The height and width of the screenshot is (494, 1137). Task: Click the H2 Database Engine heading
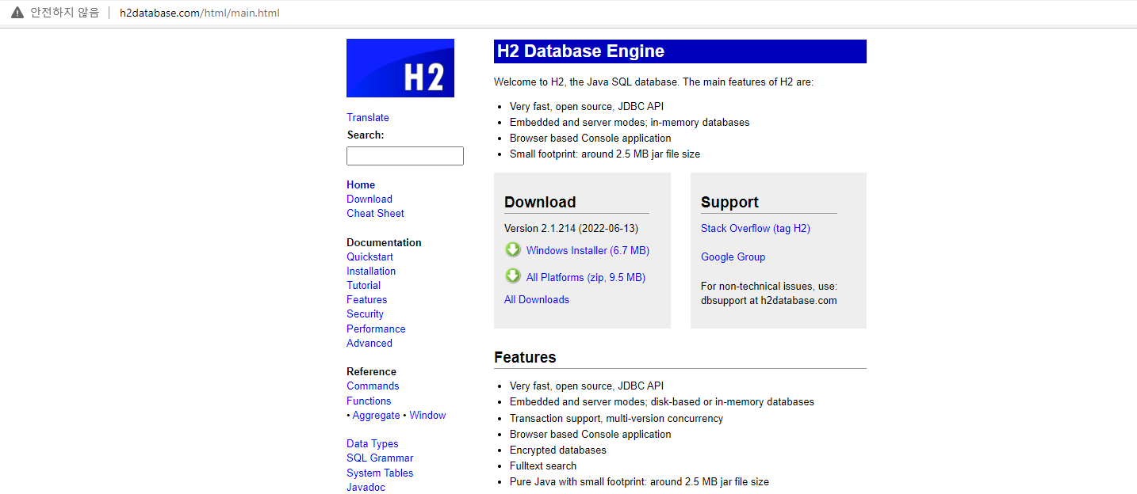pyautogui.click(x=580, y=51)
